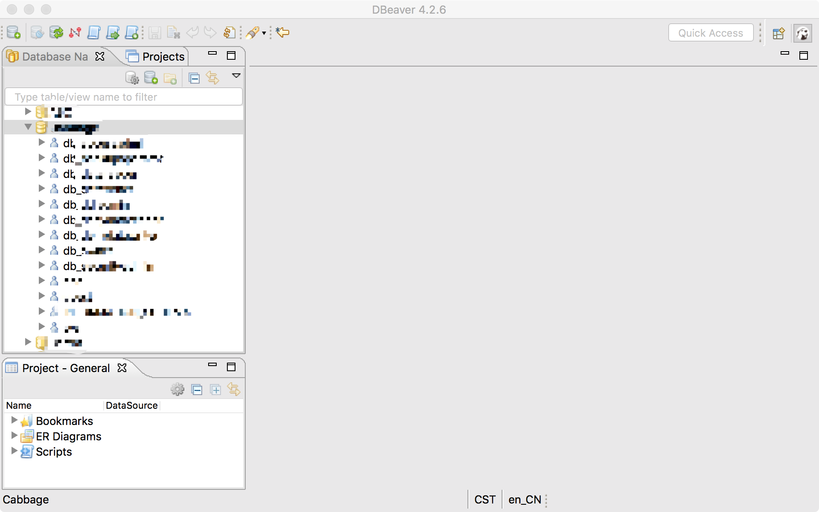This screenshot has width=819, height=512.
Task: Collapse the expanded, highlighted connection node
Action: point(28,127)
